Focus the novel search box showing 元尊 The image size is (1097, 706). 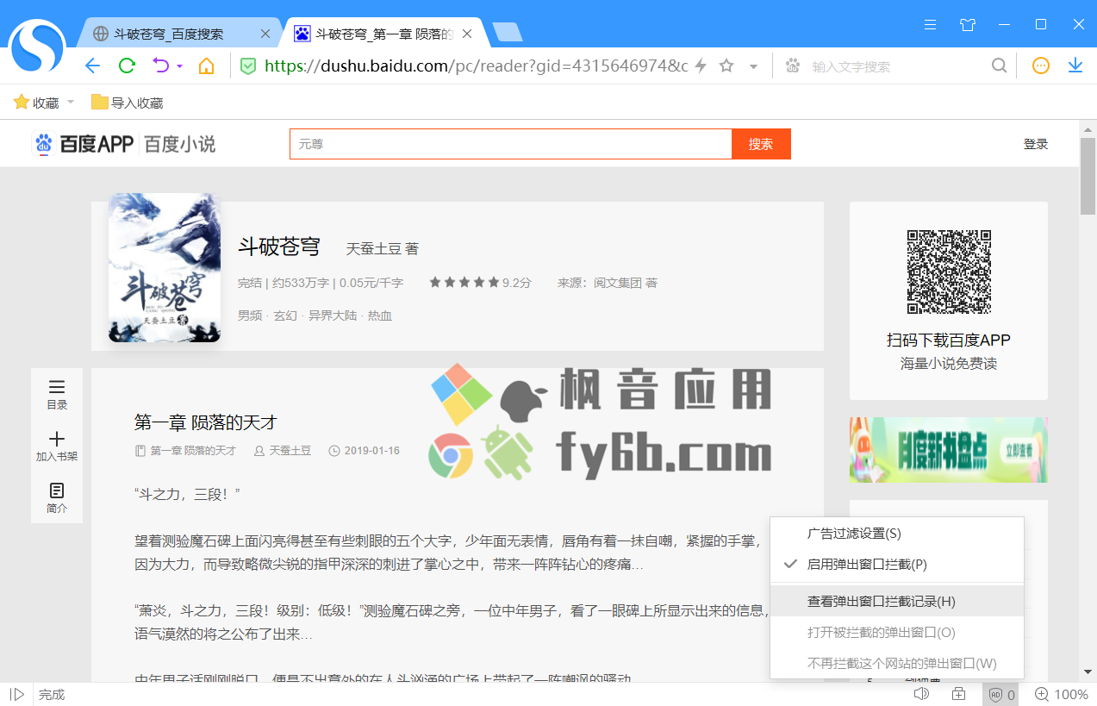pyautogui.click(x=511, y=144)
